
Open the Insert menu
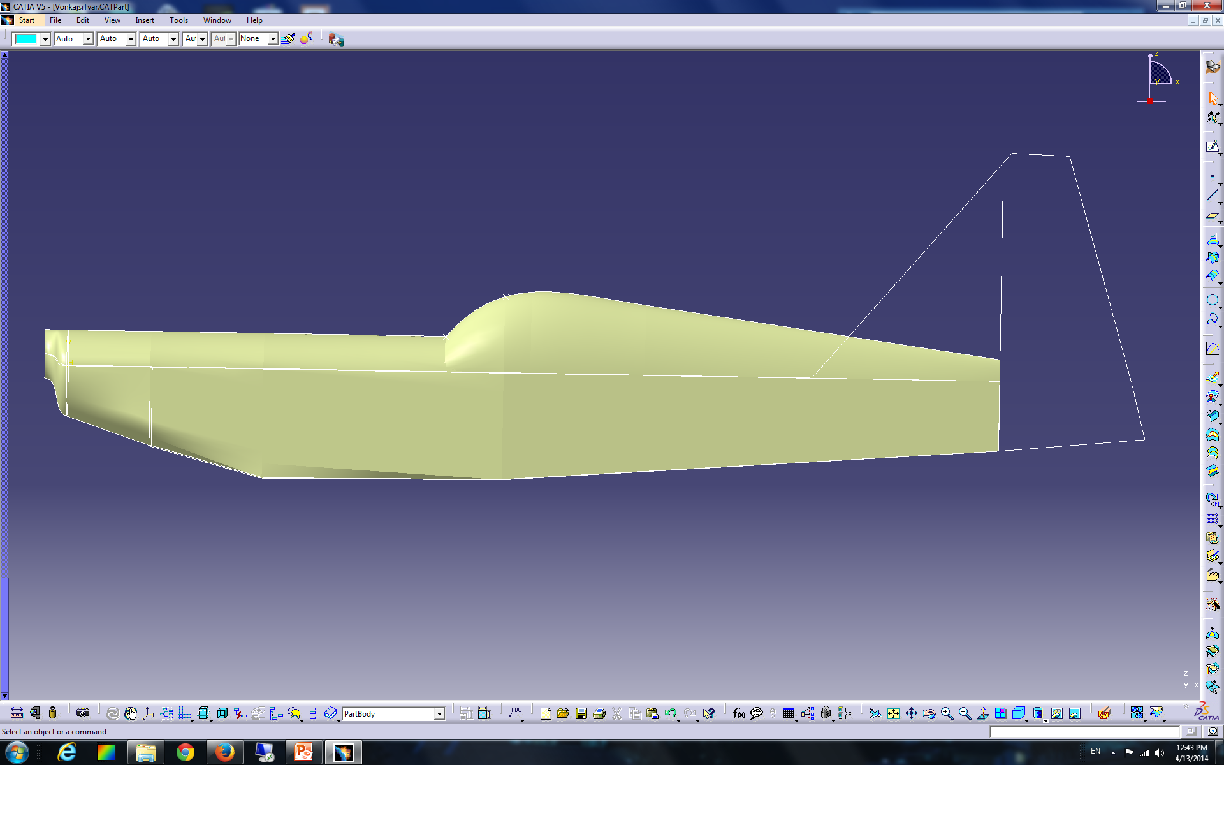(x=145, y=20)
